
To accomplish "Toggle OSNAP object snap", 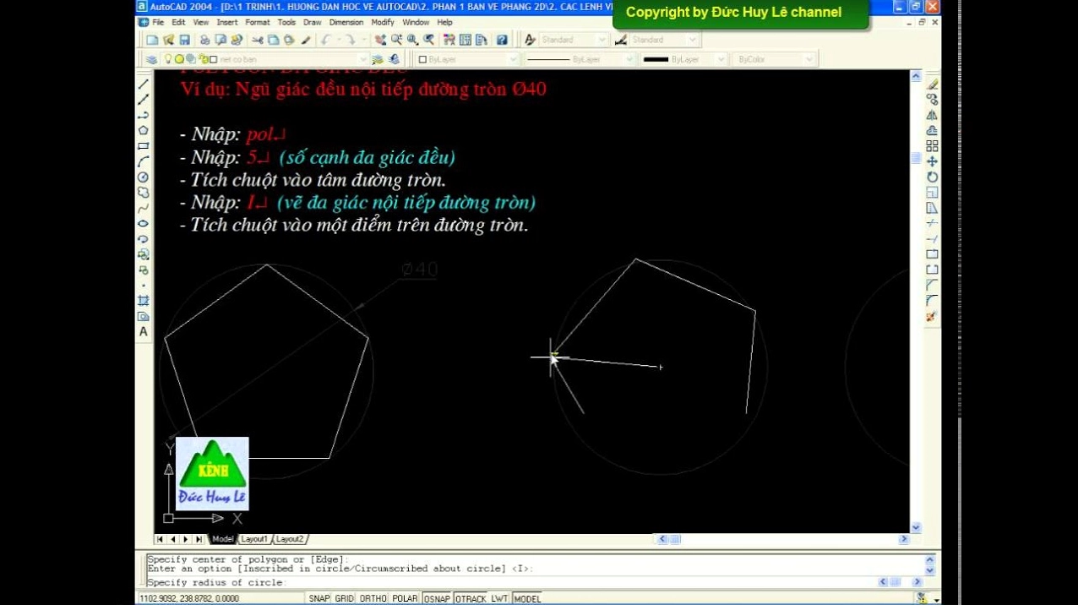I will pyautogui.click(x=437, y=598).
